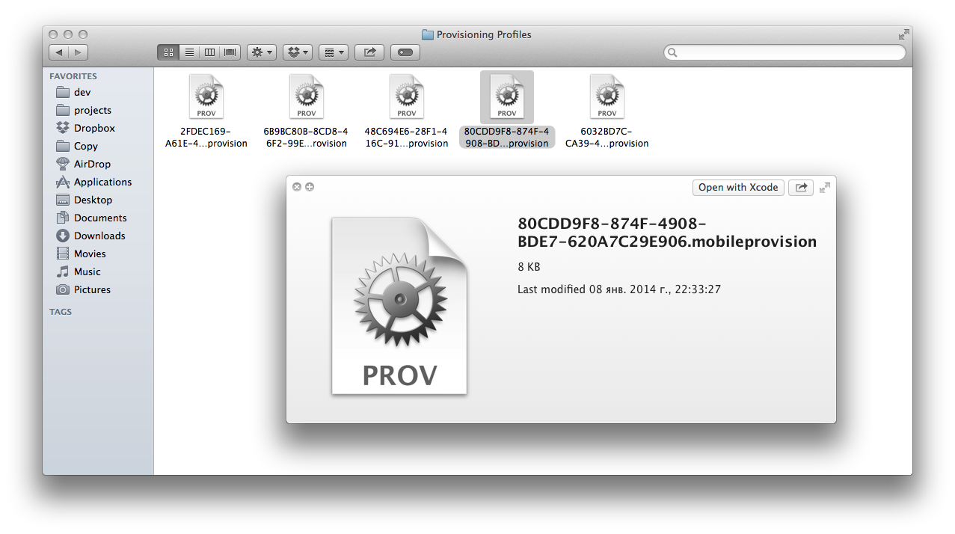This screenshot has width=955, height=534.
Task: Click the Quick Look plus button
Action: [310, 187]
